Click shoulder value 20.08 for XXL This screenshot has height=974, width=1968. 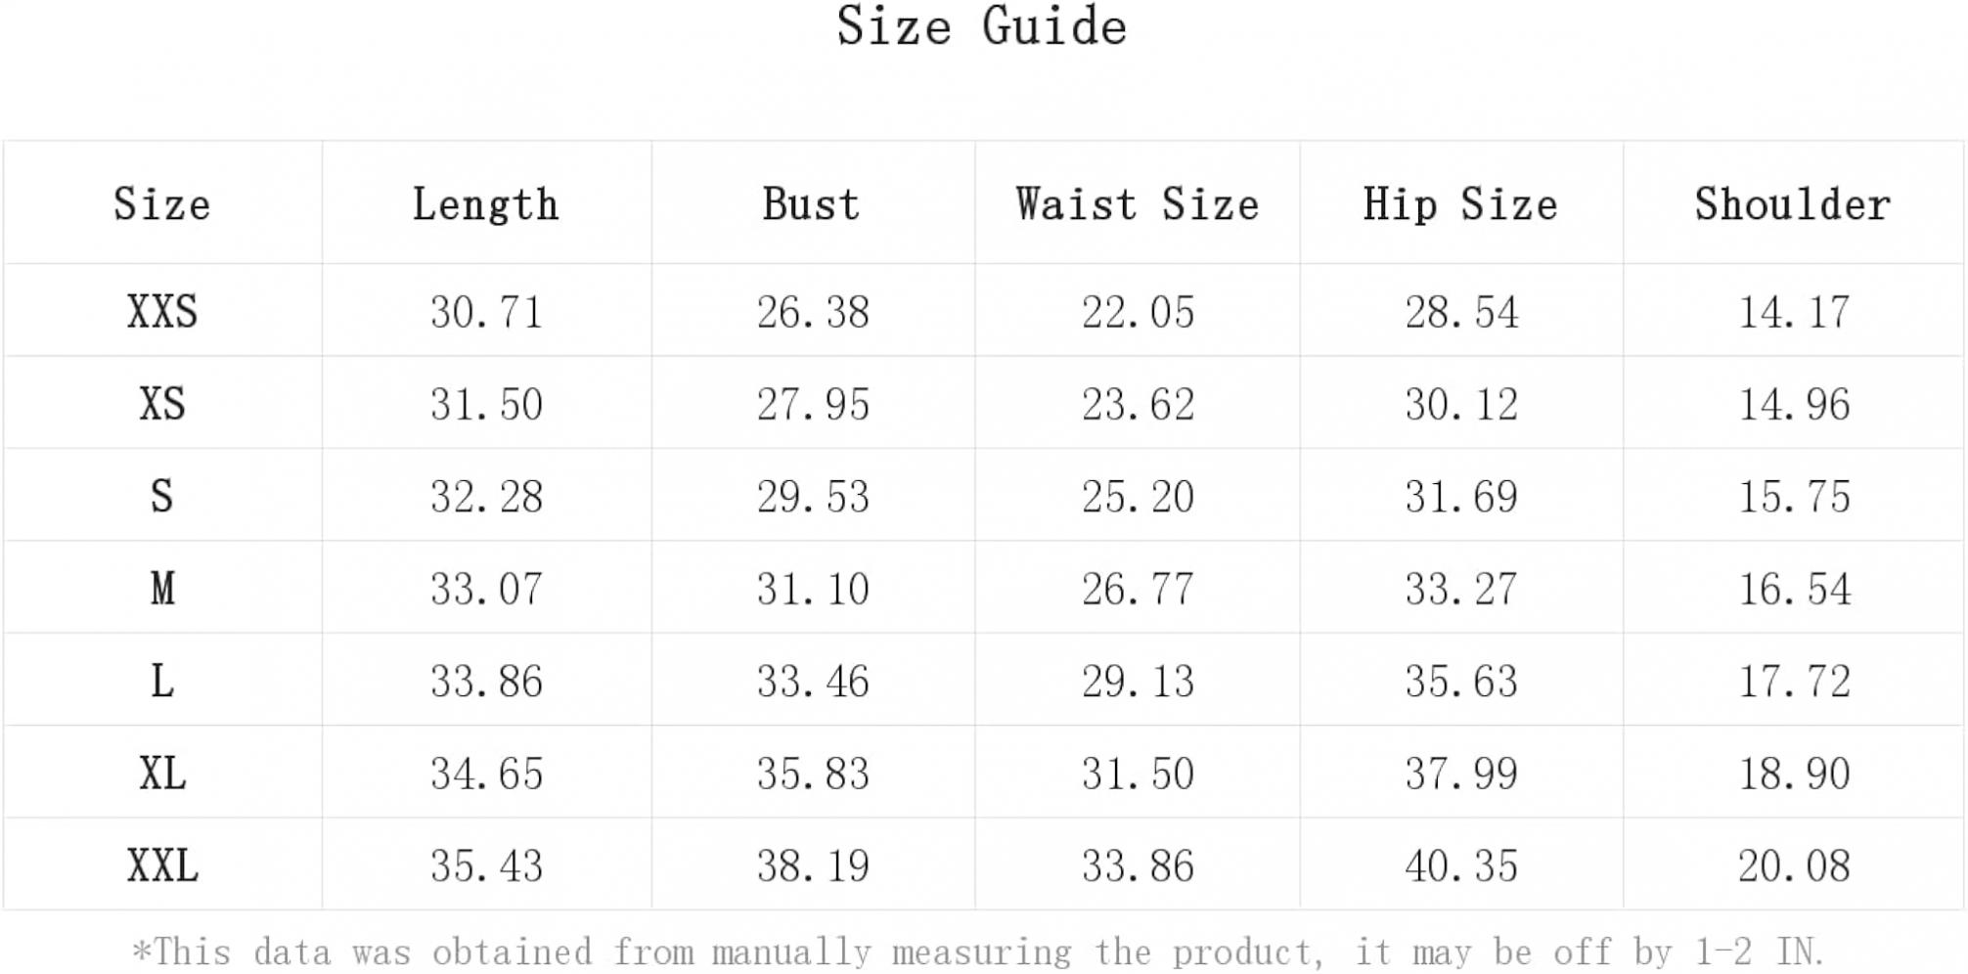[x=1794, y=865]
